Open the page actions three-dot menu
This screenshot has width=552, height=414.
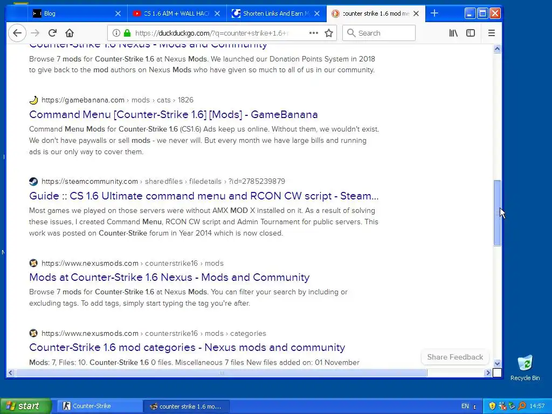point(313,33)
